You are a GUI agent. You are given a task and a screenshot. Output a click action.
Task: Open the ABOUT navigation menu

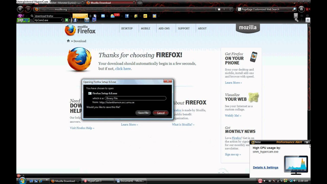202,28
